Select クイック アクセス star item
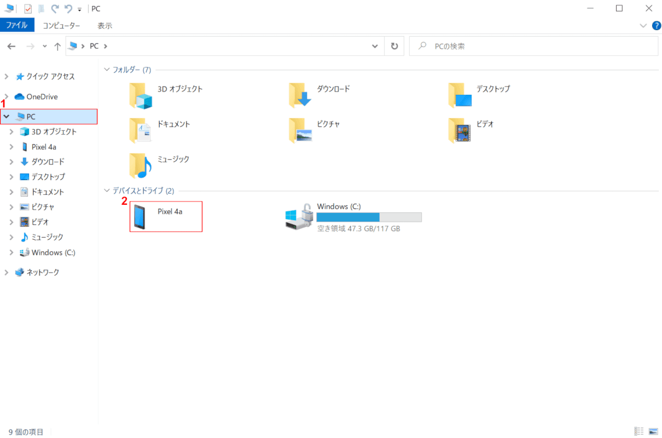Image resolution: width=662 pixels, height=438 pixels. point(45,77)
